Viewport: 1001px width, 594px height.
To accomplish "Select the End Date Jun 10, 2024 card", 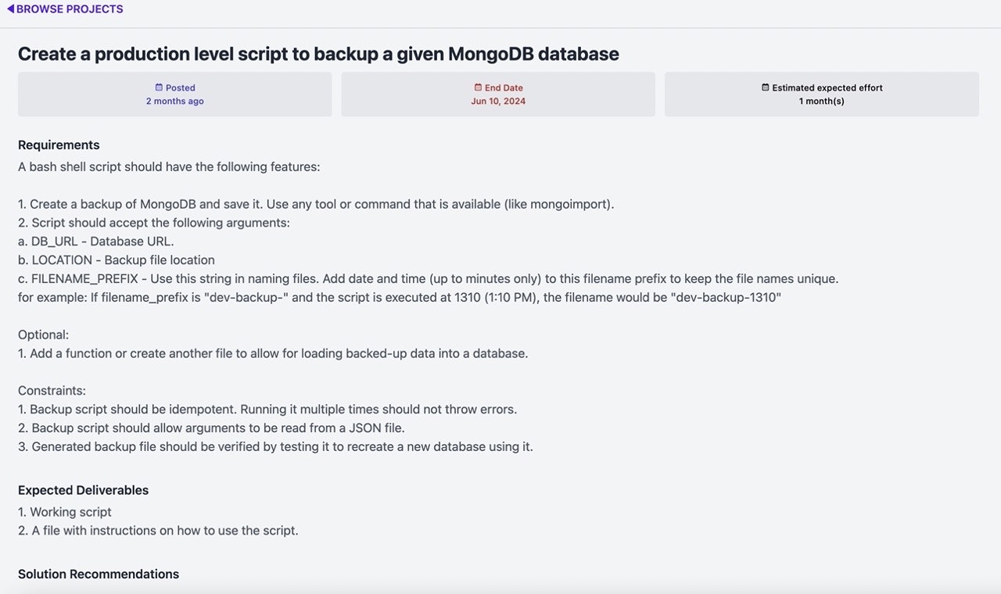I will [498, 95].
